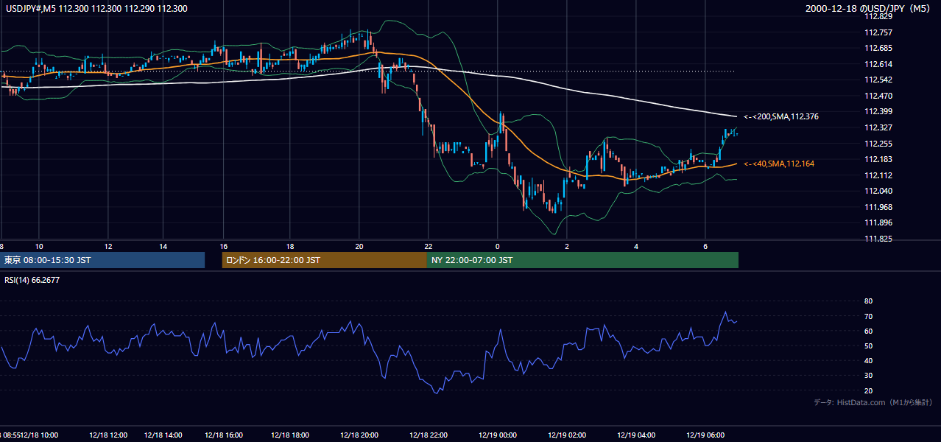Click the hour 10 tick on chart axis
This screenshot has width=941, height=442.
tap(39, 246)
